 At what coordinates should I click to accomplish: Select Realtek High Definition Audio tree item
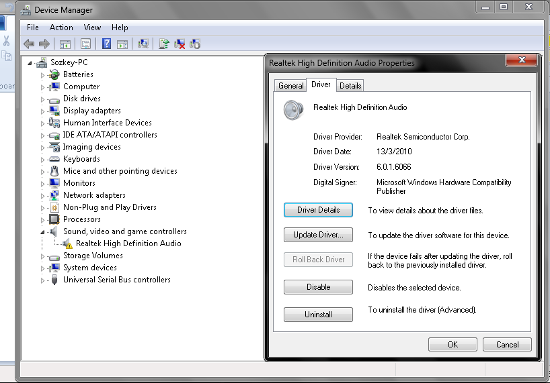[128, 243]
